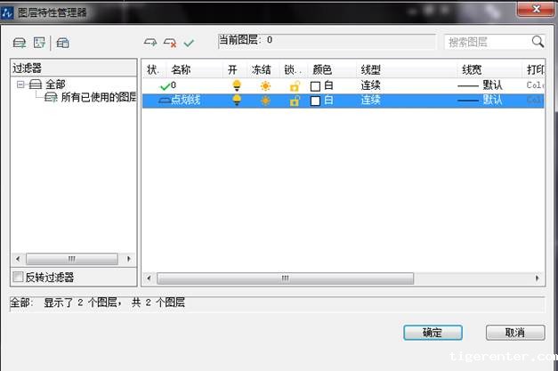Click the New Group Filter icon
This screenshot has width=558, height=371.
click(39, 43)
